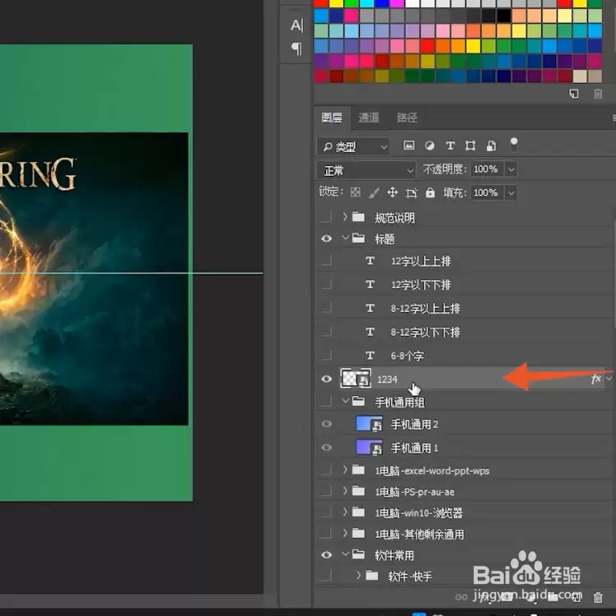Open the 正常 blend mode dropdown
Image resolution: width=616 pixels, height=616 pixels.
(366, 171)
